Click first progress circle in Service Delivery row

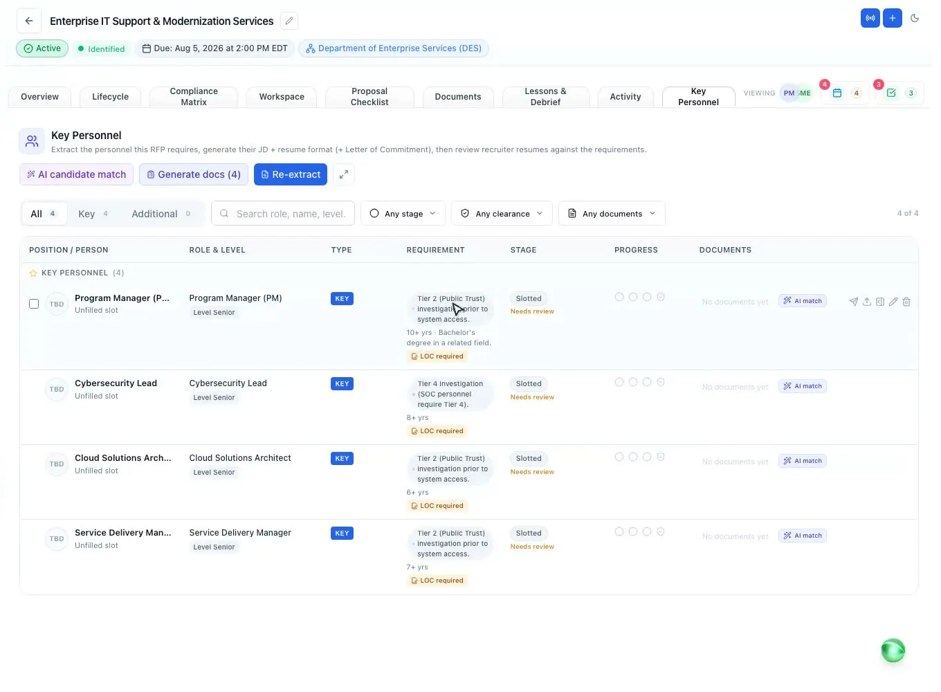[x=619, y=531]
